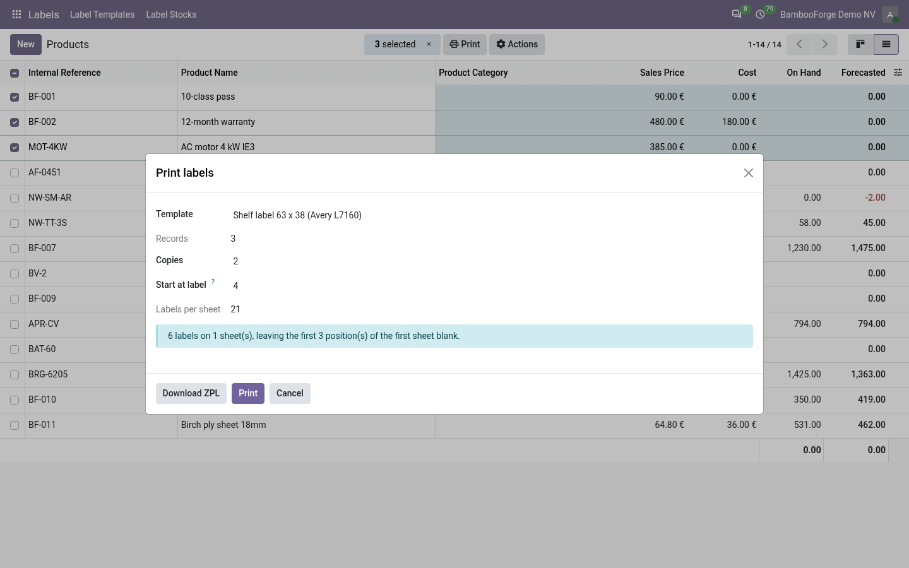Go to previous page of records

pyautogui.click(x=799, y=44)
